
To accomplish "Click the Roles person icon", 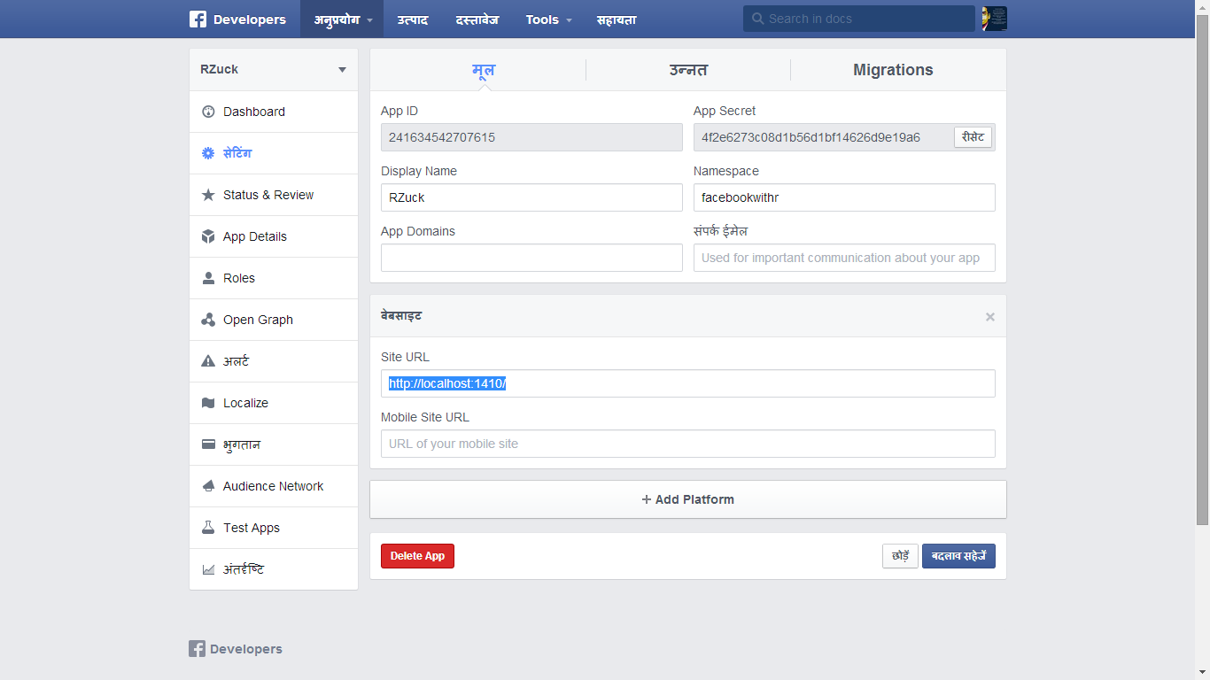I will 208,278.
